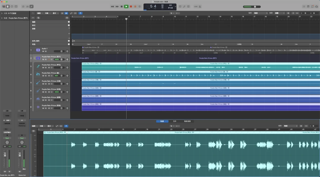Open the 显示 menu in the tracks area
The image size is (320, 177).
click(x=55, y=13)
